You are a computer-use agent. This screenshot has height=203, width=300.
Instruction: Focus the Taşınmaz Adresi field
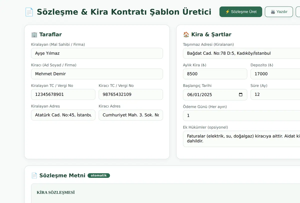click(x=241, y=53)
